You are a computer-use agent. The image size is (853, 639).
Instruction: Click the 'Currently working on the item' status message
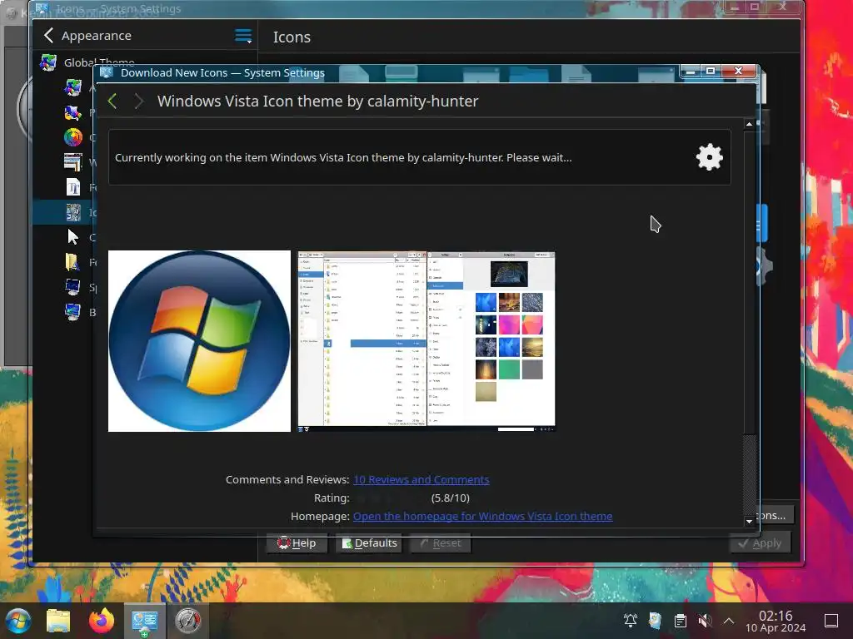tap(343, 157)
